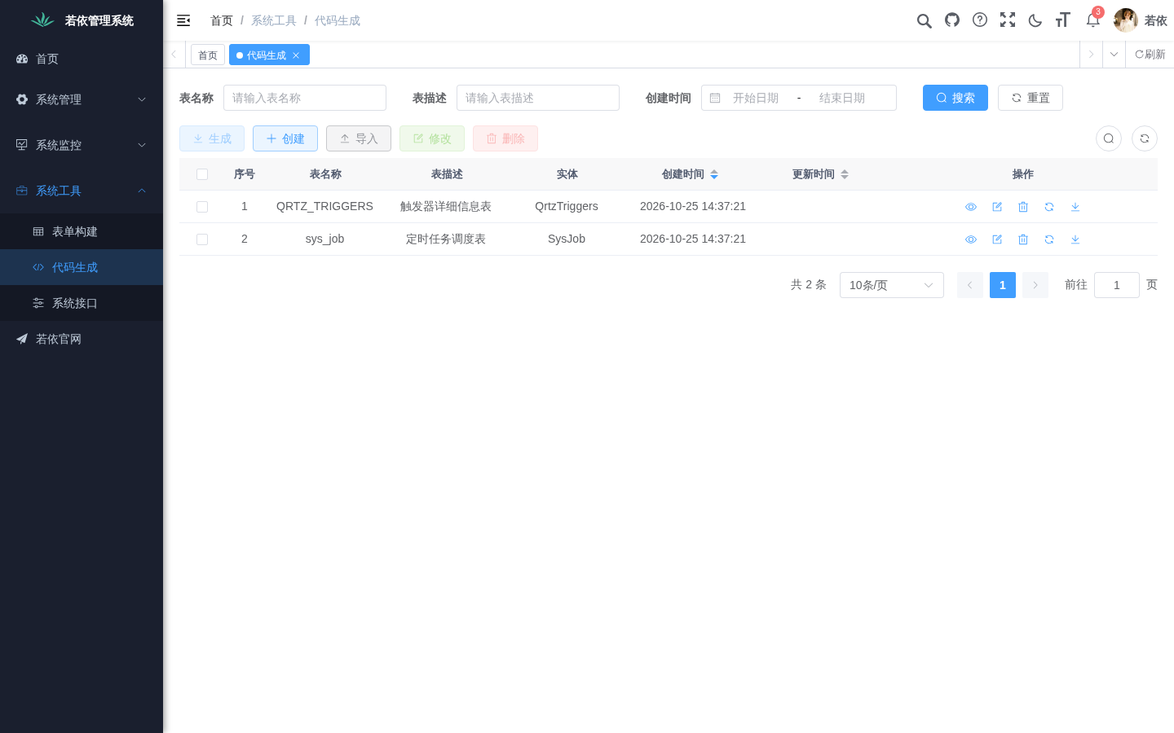Expand the 系统管理 sidebar menu
The height and width of the screenshot is (733, 1174).
coord(82,99)
